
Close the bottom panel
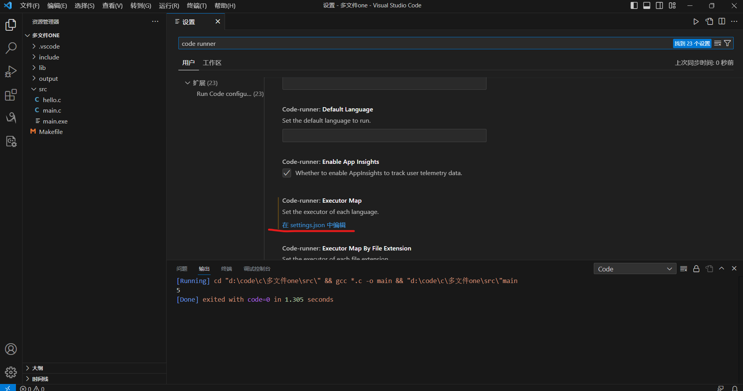[x=734, y=269]
